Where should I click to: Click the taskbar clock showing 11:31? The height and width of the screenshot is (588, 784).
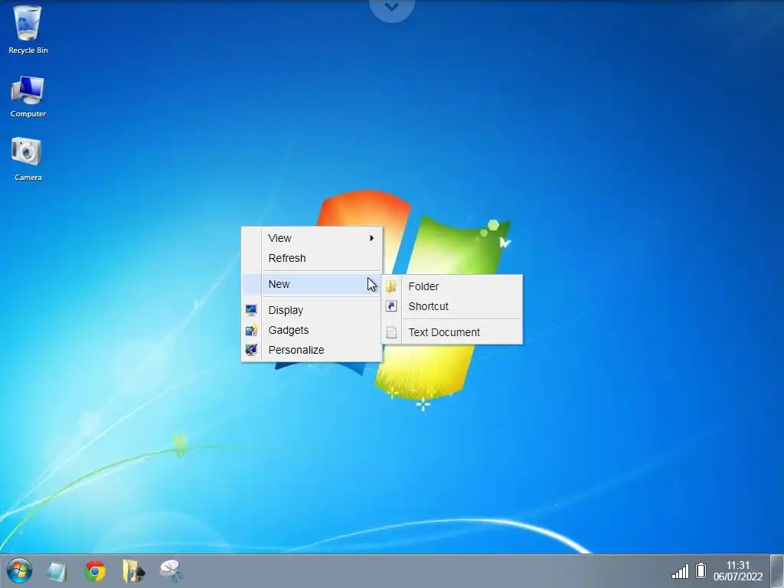tap(738, 565)
